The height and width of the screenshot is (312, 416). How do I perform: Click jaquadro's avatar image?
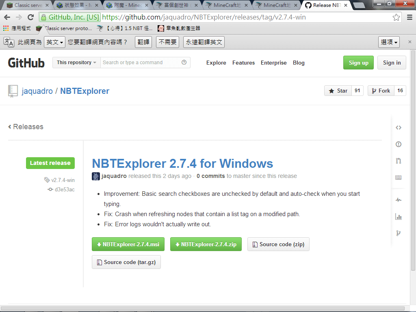click(x=96, y=176)
